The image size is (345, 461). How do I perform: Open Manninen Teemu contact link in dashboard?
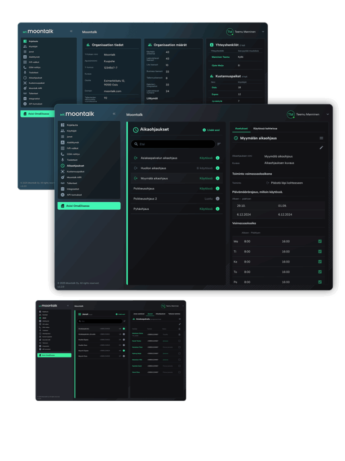(x=221, y=57)
